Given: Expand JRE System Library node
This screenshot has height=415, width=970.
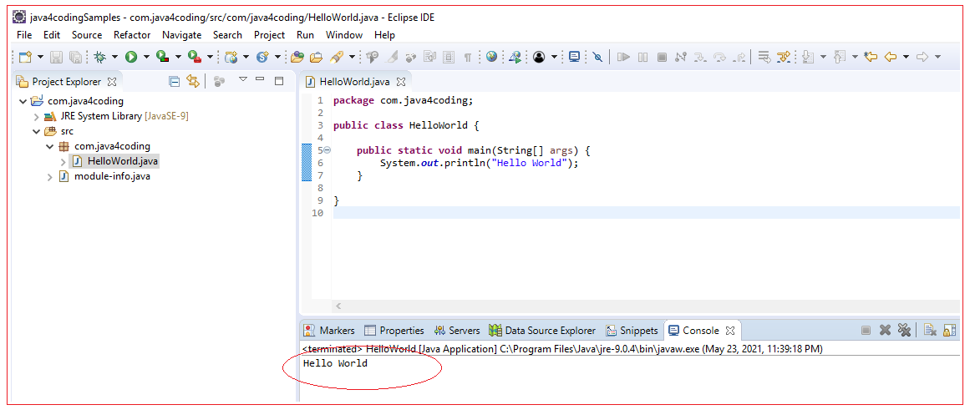Looking at the screenshot, I should coord(37,116).
